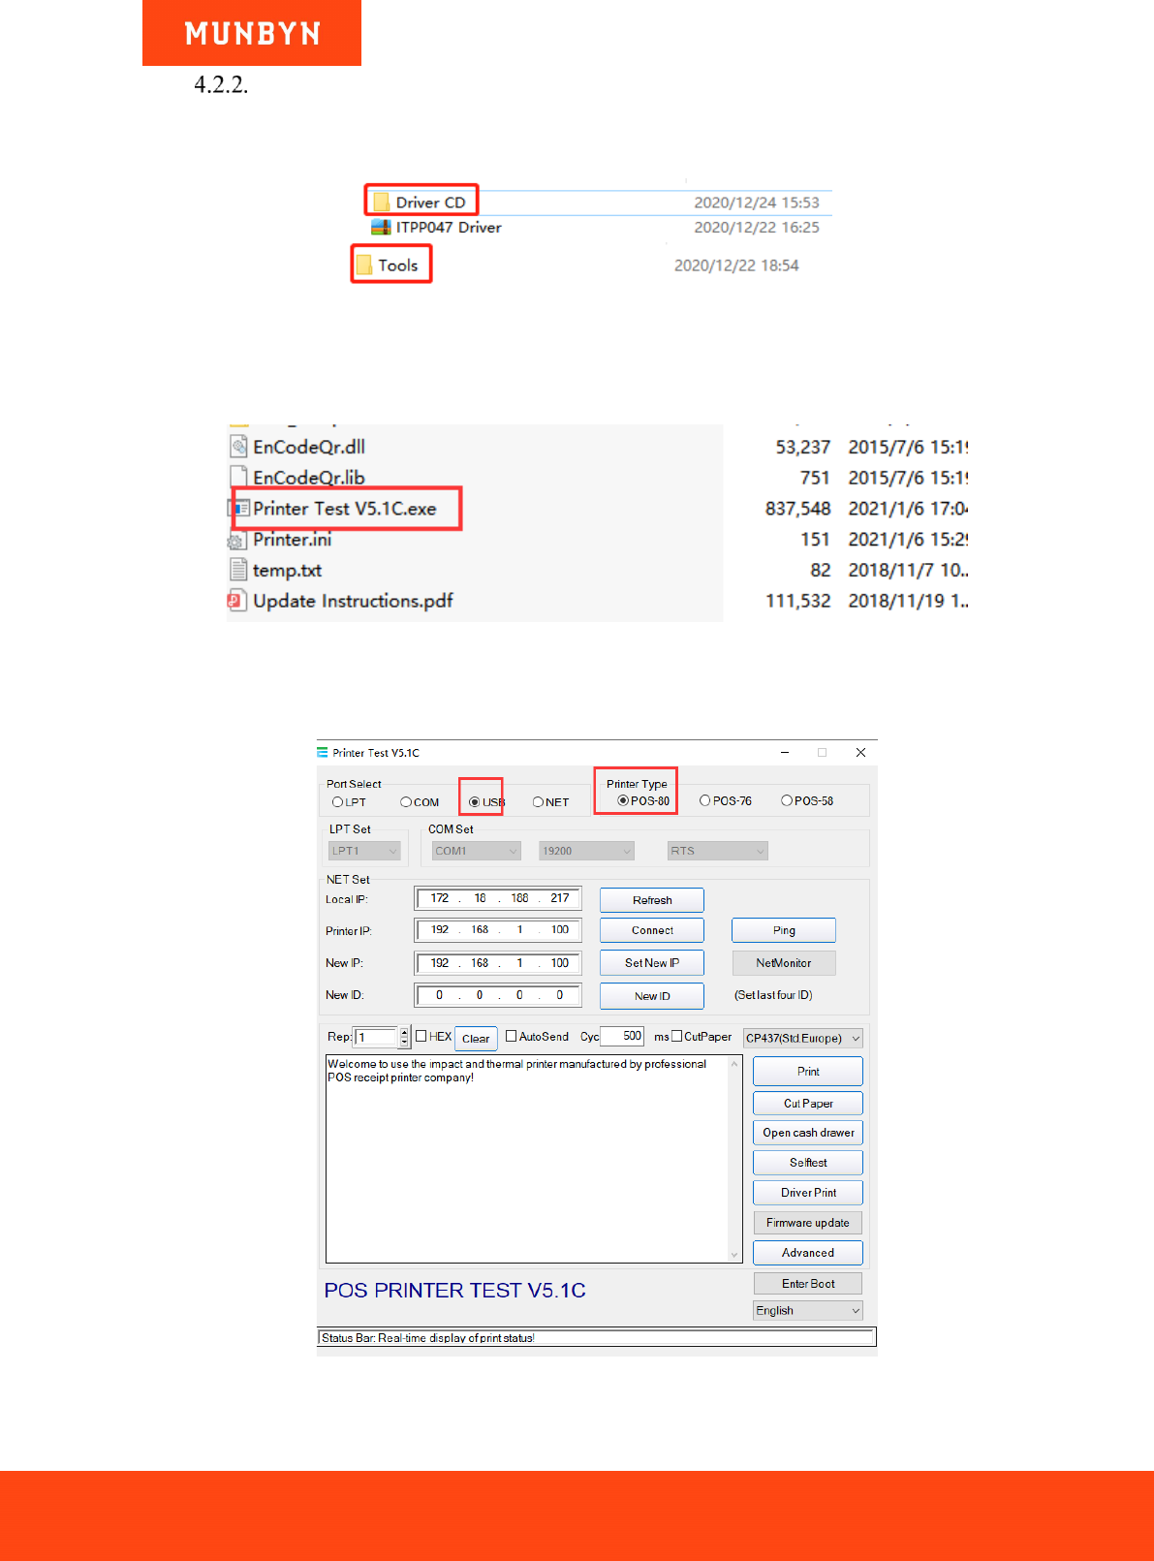Click the Ping button
The width and height of the screenshot is (1154, 1561).
click(784, 930)
